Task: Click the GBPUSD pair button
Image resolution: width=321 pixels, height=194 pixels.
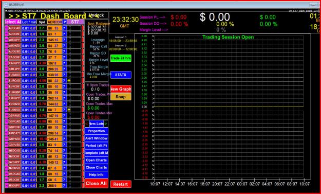Action: click(x=14, y=145)
